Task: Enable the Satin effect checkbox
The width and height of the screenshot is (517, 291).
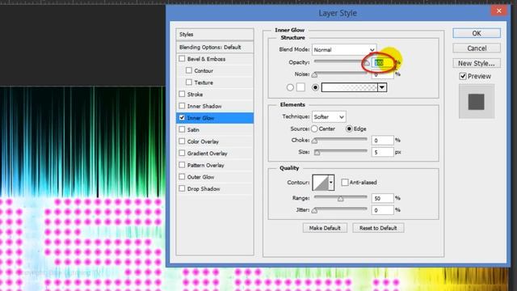Action: pos(182,129)
